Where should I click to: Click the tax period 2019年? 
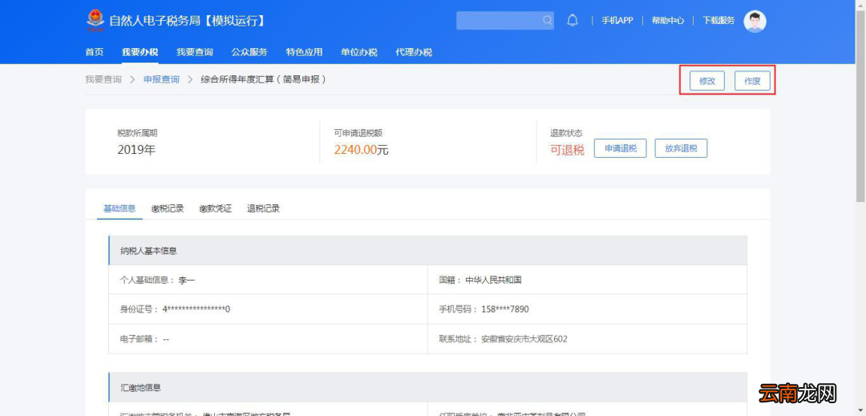(136, 150)
